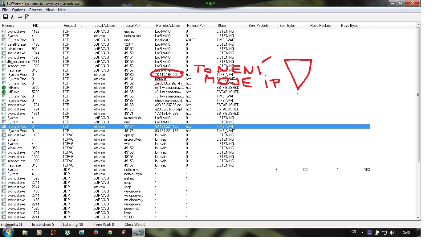Sort by the Rcvd Bytes column header
This screenshot has height=244, width=436.
click(354, 26)
